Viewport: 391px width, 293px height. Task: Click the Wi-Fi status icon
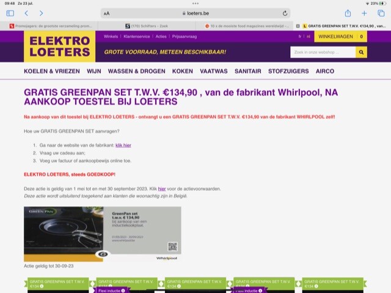point(368,4)
